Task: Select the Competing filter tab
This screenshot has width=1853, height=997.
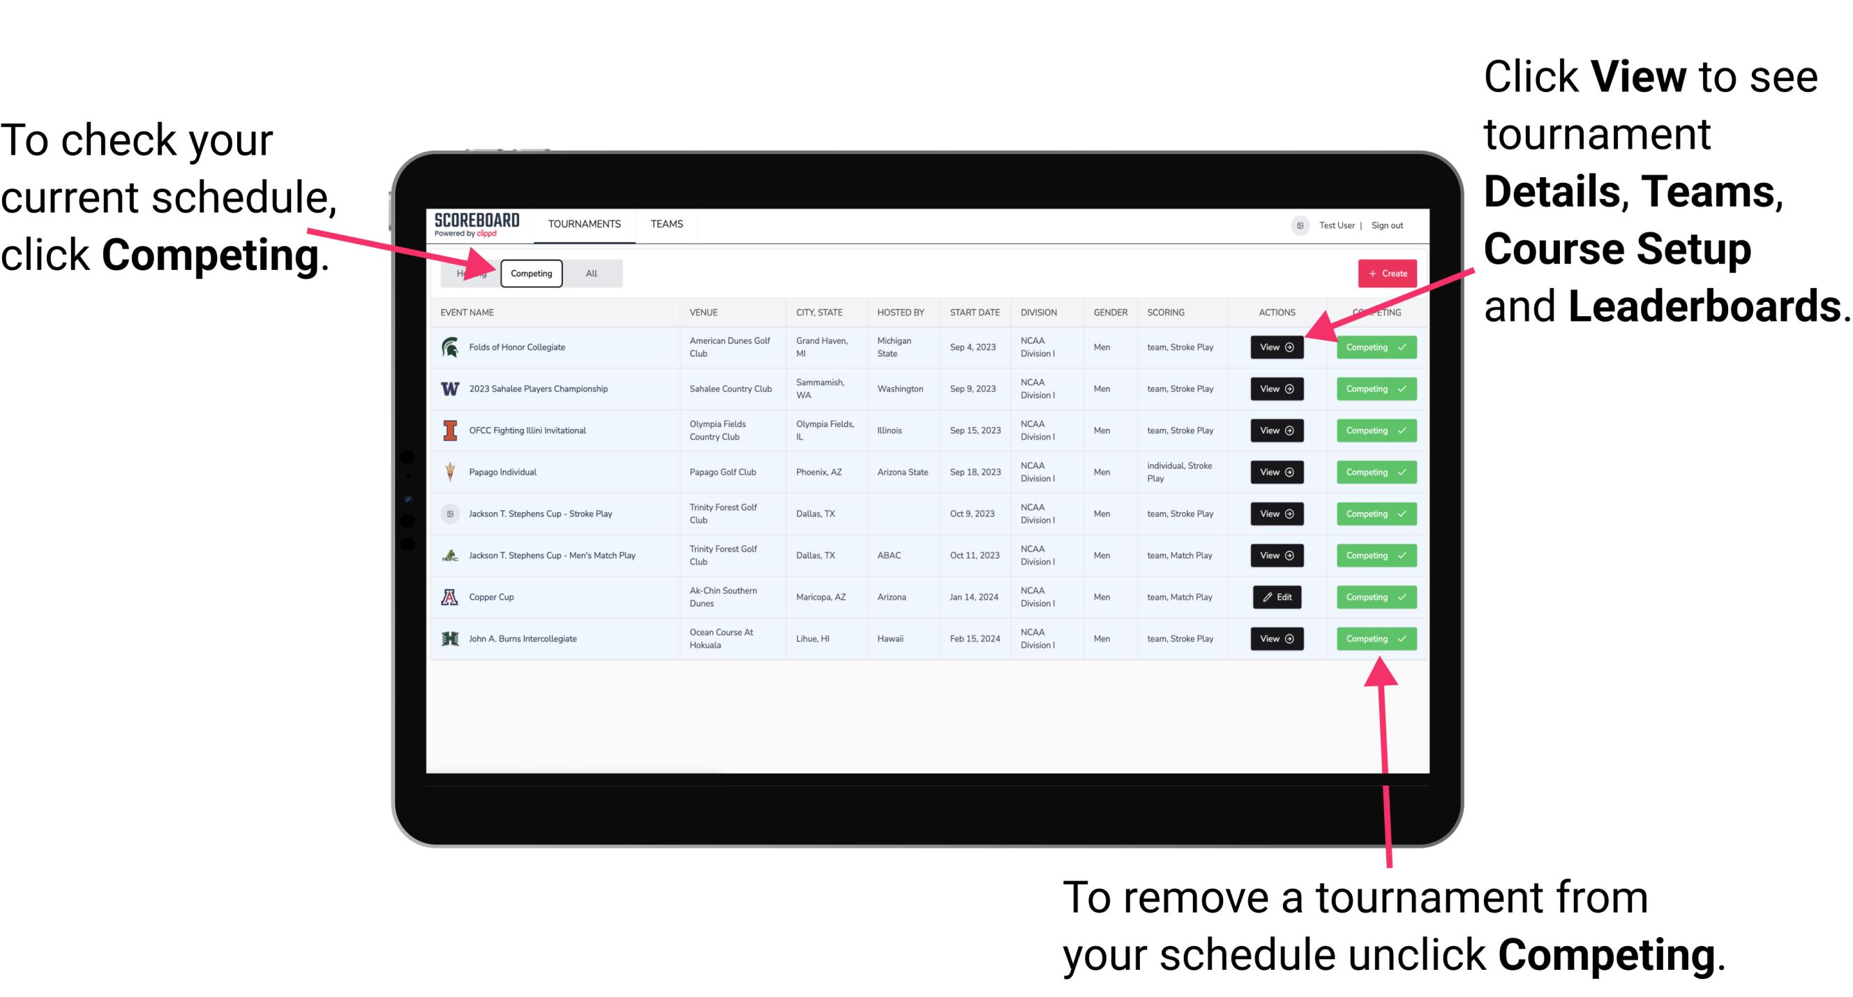Action: pyautogui.click(x=530, y=273)
